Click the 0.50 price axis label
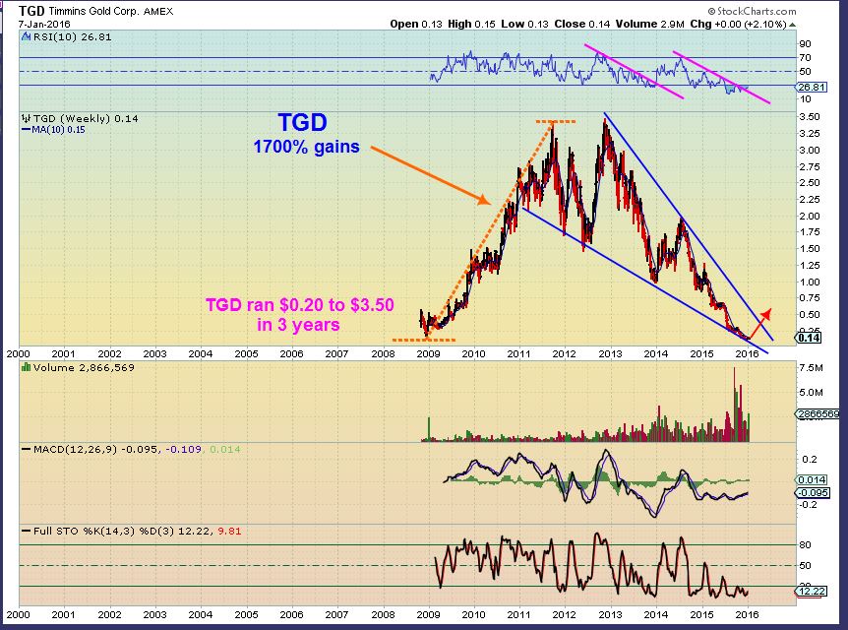The image size is (848, 630). point(810,315)
